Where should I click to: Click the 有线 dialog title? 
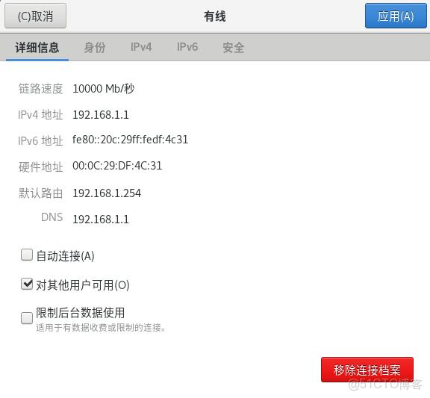point(215,16)
